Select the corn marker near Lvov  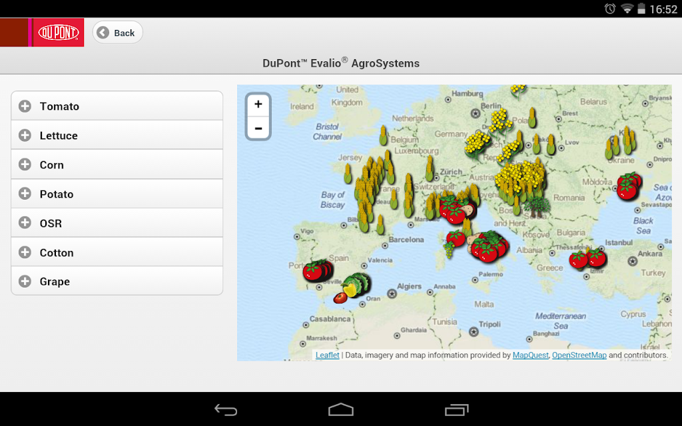tap(551, 144)
